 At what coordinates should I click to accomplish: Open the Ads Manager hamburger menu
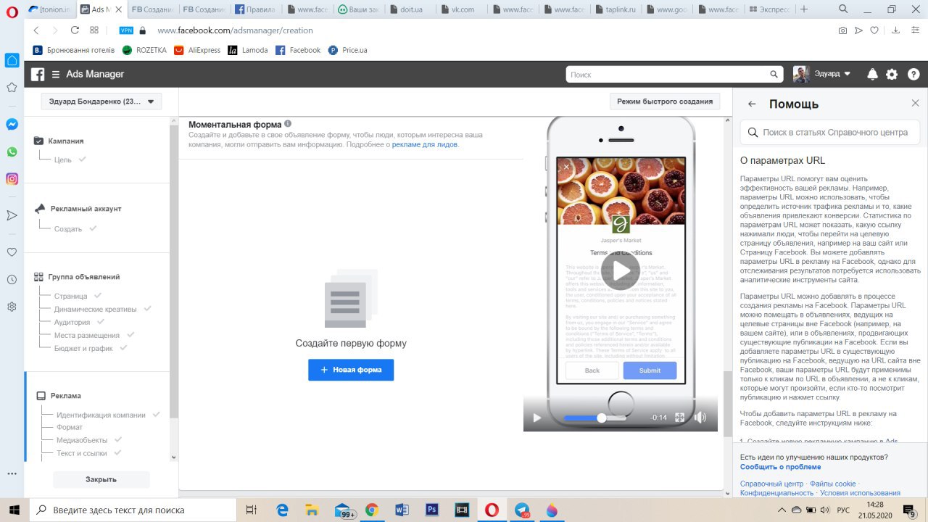56,74
